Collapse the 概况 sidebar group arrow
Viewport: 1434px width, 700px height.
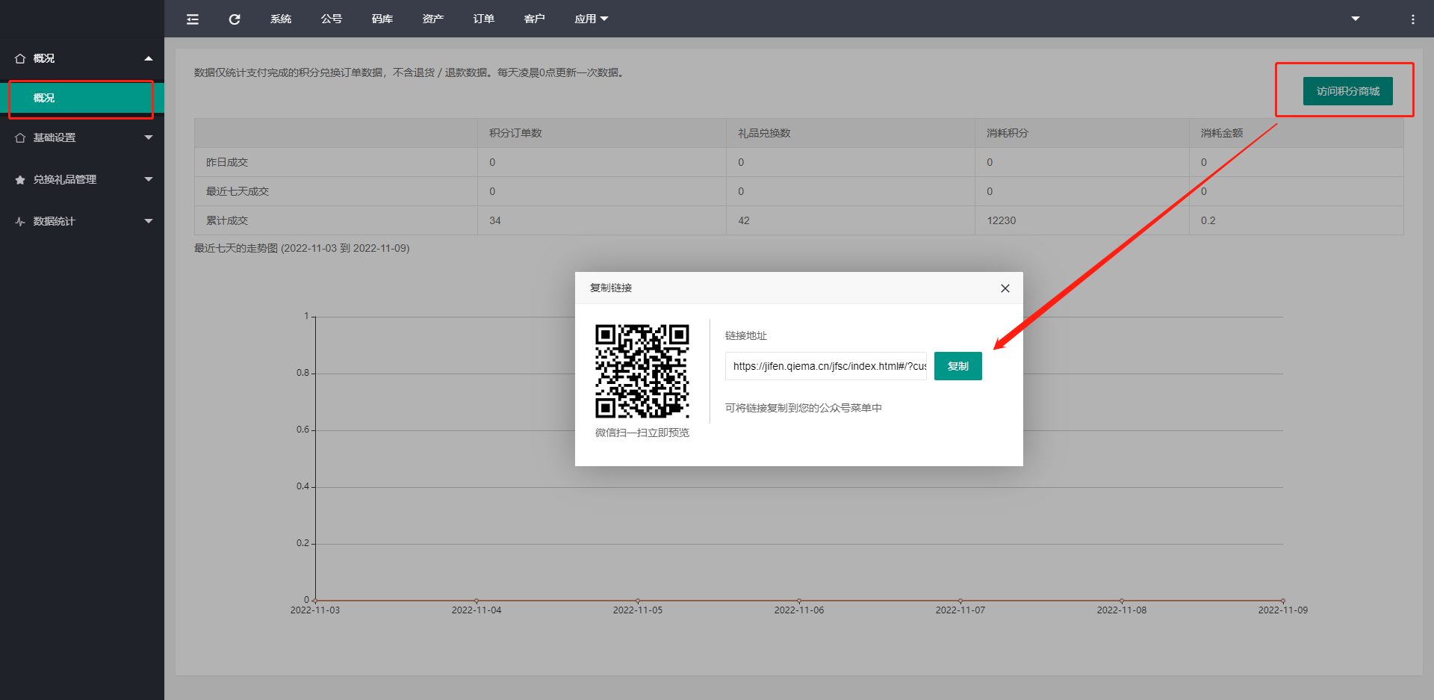[x=149, y=58]
